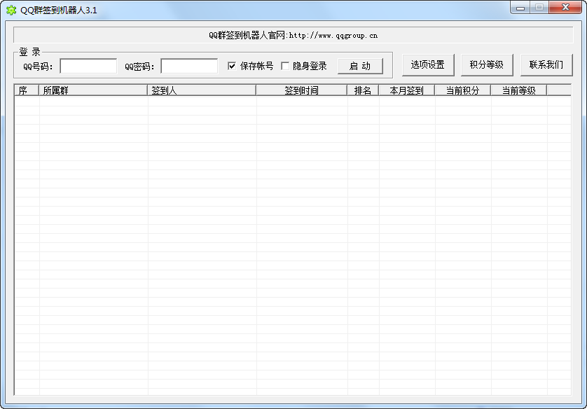This screenshot has width=587, height=409.
Task: Sort by the 序 column header
Action: 27,90
